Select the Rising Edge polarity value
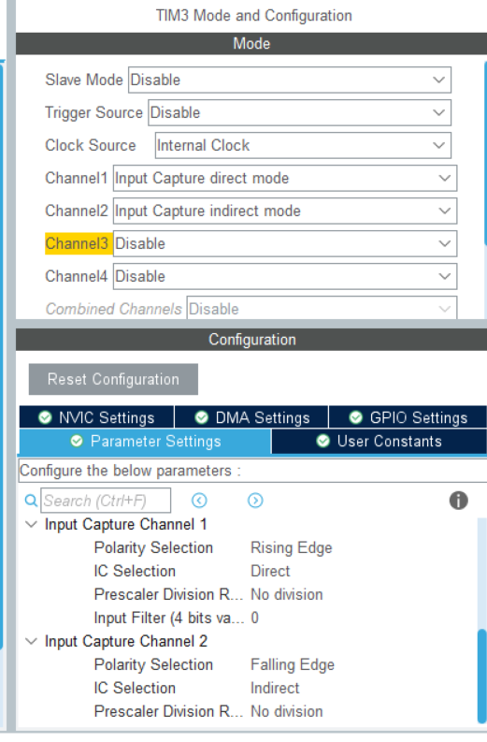The image size is (487, 742). 292,547
